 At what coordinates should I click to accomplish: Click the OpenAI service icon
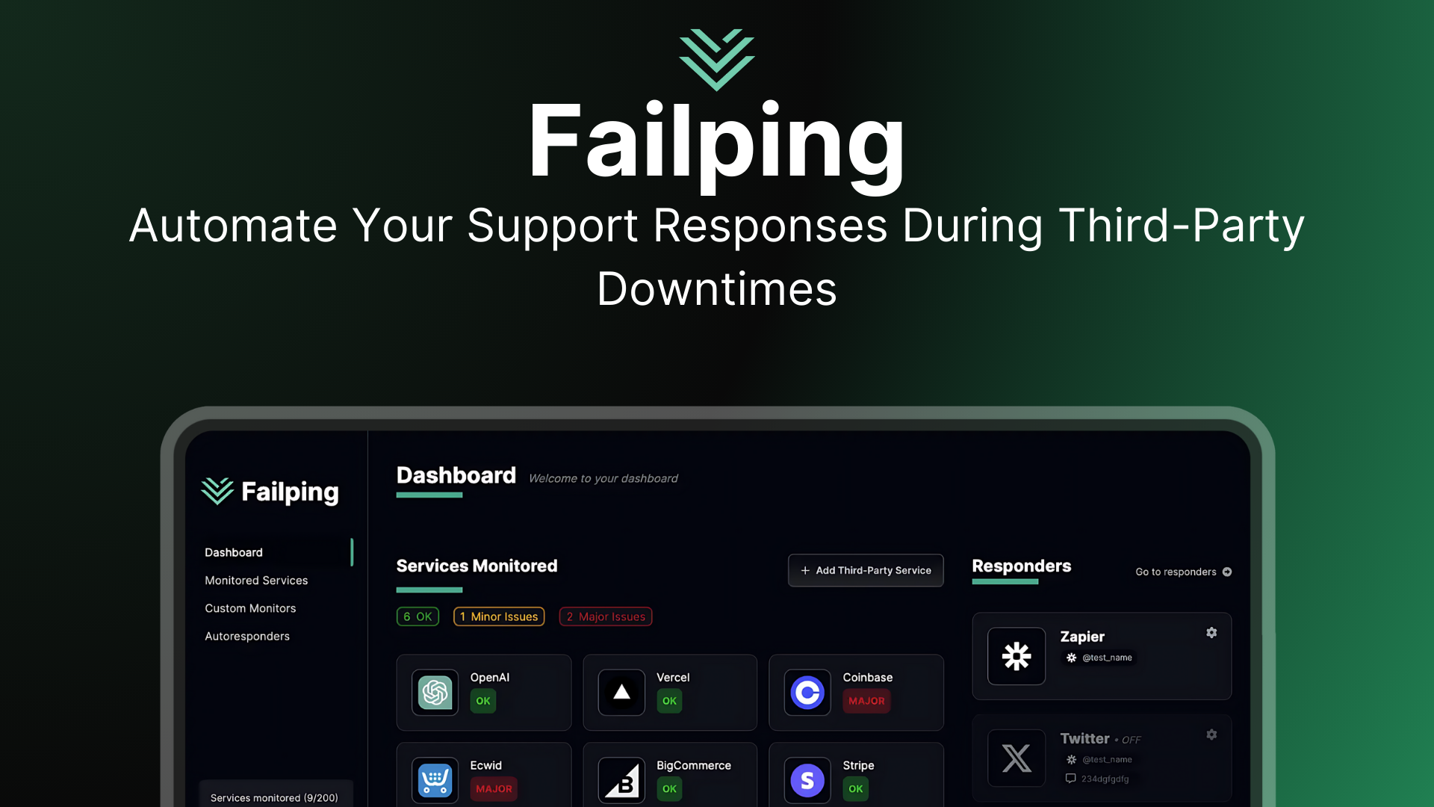(x=435, y=690)
